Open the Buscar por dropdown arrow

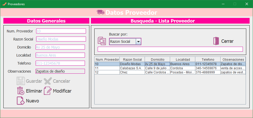click(138, 41)
